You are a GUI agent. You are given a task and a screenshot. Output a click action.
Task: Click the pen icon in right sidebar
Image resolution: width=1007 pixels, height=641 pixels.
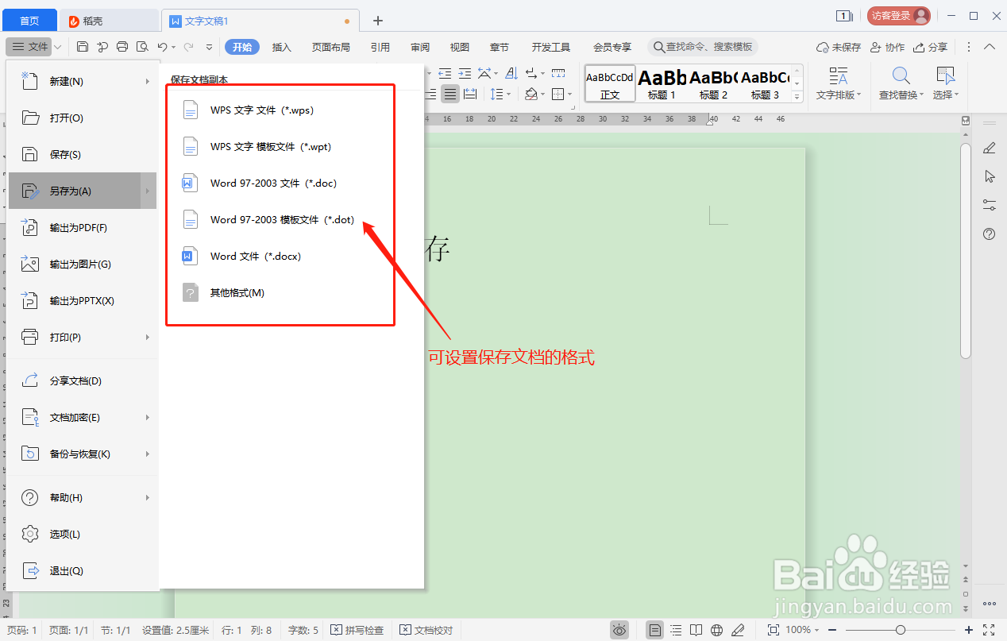989,148
